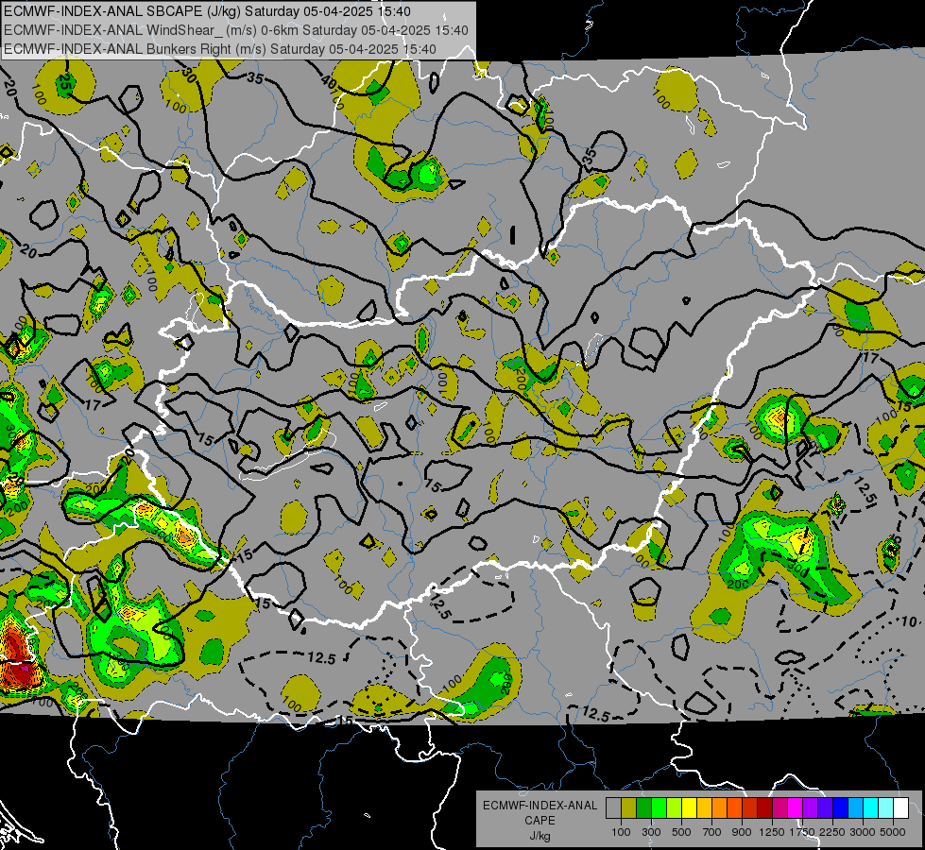
Task: Click the J/kg unit label in legend
Action: point(540,836)
